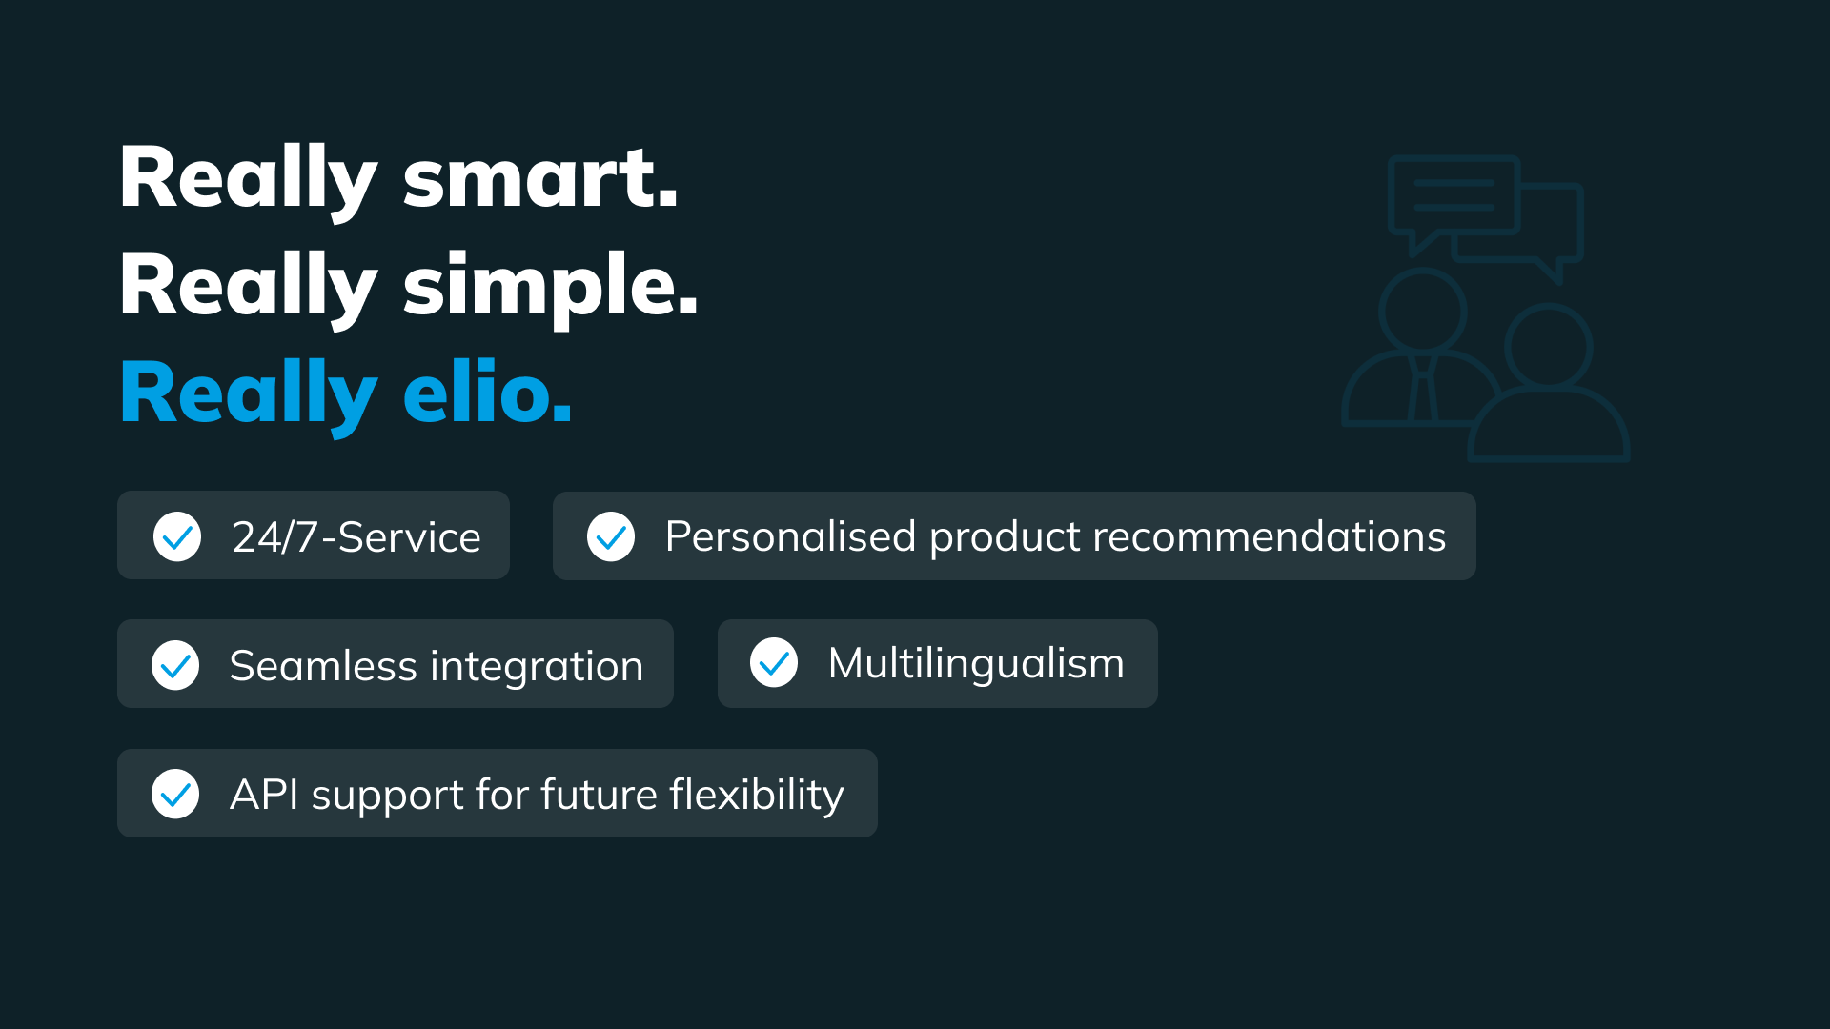Select API support for future flexibility badge
Image resolution: width=1830 pixels, height=1029 pixels.
tap(498, 794)
